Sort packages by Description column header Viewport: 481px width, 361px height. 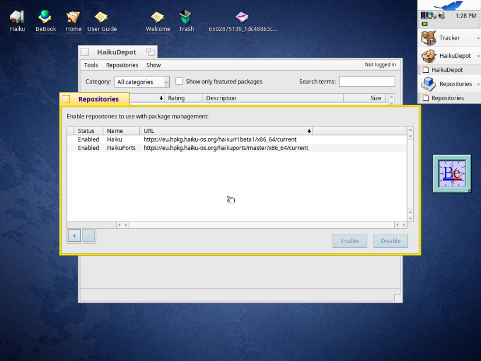point(273,98)
